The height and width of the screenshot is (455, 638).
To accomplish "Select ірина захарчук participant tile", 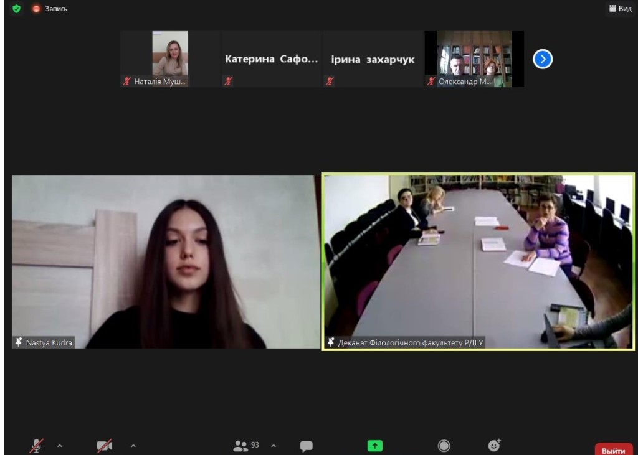I will pyautogui.click(x=373, y=59).
